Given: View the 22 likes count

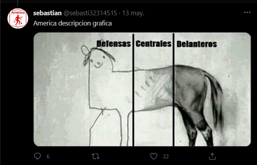Looking at the screenshot, I should pos(166,156).
